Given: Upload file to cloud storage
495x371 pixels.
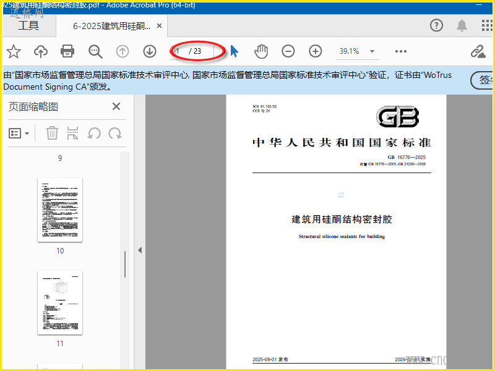Looking at the screenshot, I should tap(41, 51).
